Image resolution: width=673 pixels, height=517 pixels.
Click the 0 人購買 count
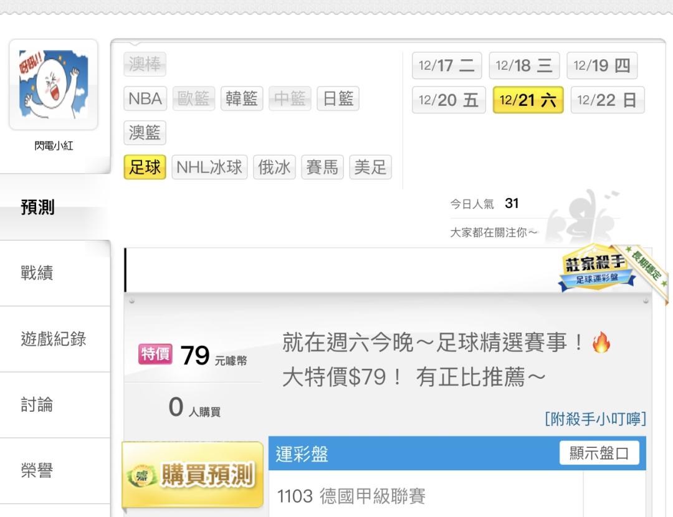click(x=194, y=407)
